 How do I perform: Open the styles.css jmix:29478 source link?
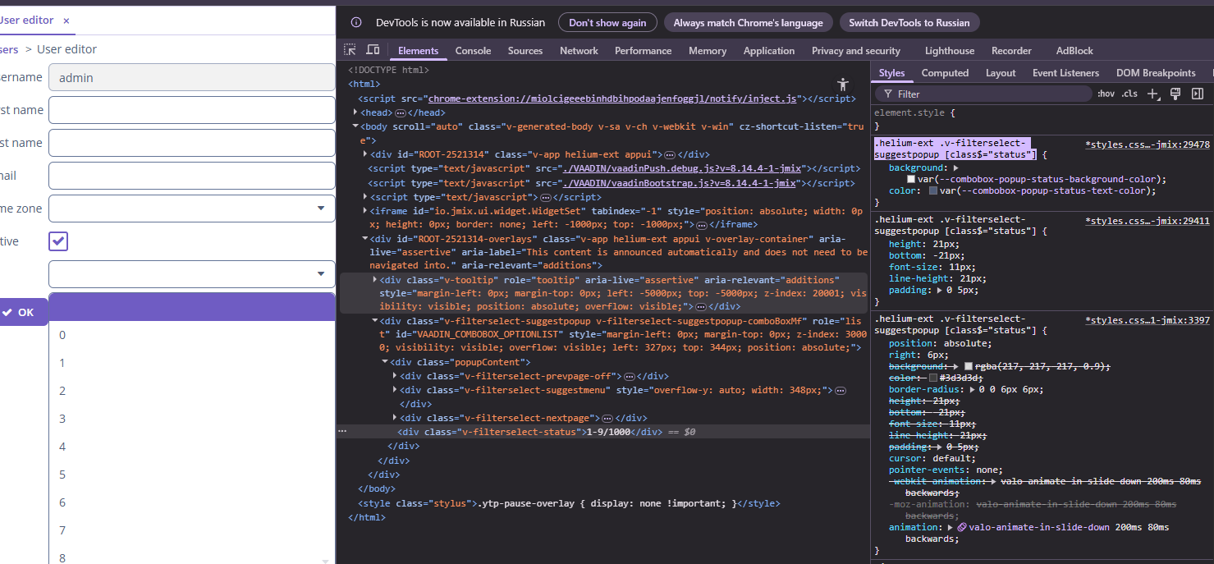(1148, 144)
